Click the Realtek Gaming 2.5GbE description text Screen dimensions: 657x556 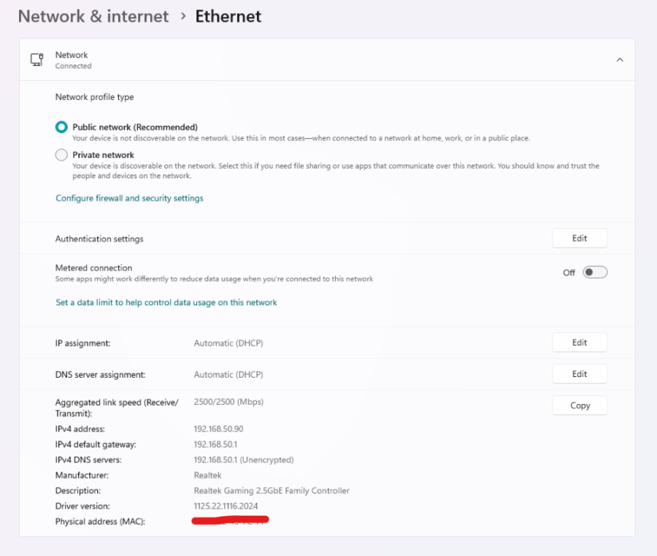click(x=272, y=490)
